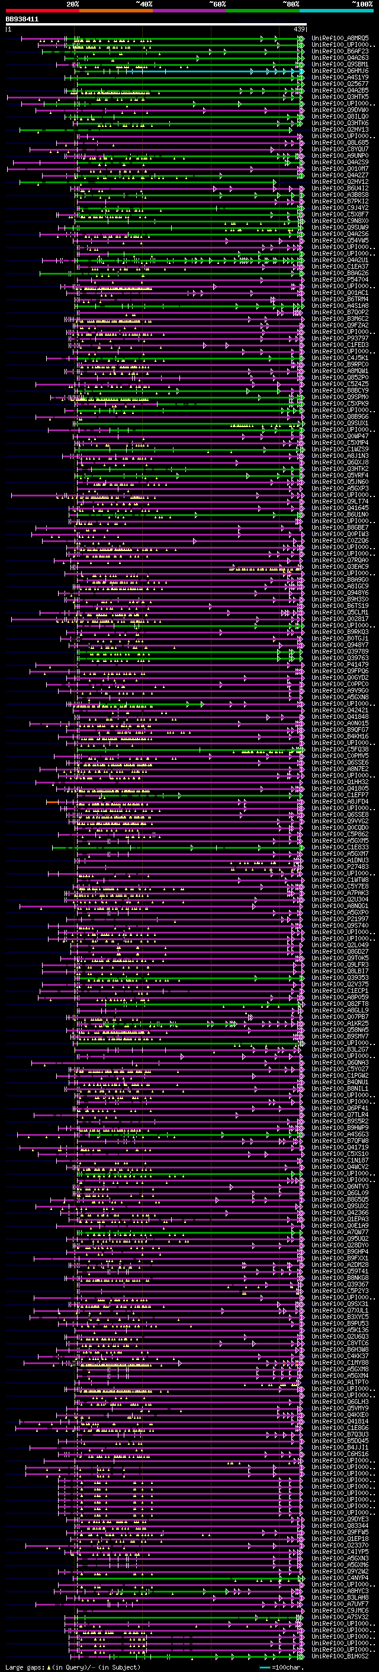
Task: Open hit UniRef100_Q9SUX1
Action: click(x=340, y=423)
